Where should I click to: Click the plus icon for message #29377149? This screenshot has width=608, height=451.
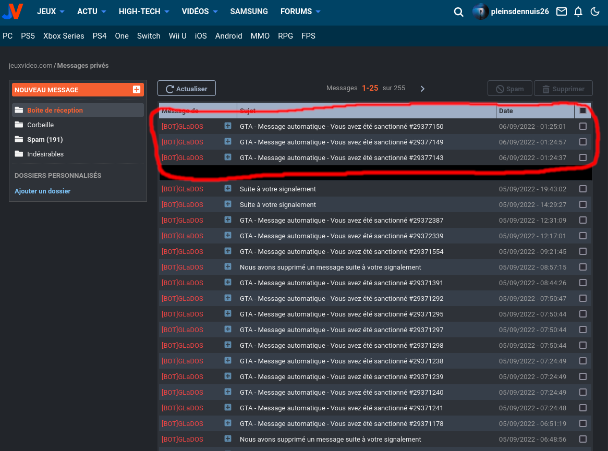click(228, 141)
